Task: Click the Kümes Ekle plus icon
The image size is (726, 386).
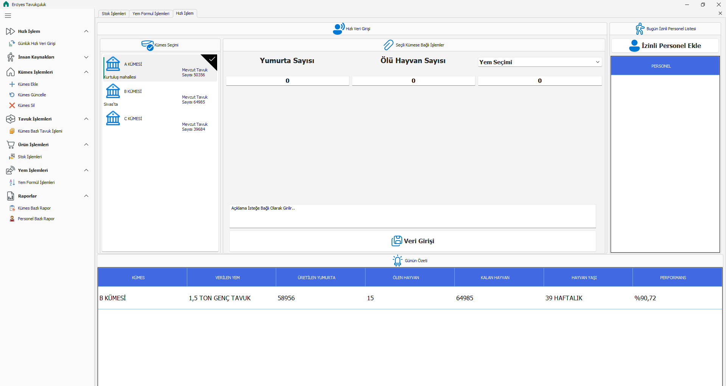Action: (12, 84)
